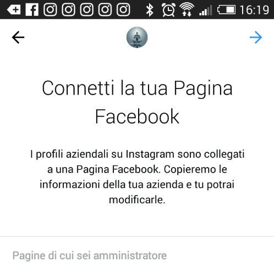Tap the leftmost Instagram notification icon
Screen dimensions: 274x267
coord(50,10)
